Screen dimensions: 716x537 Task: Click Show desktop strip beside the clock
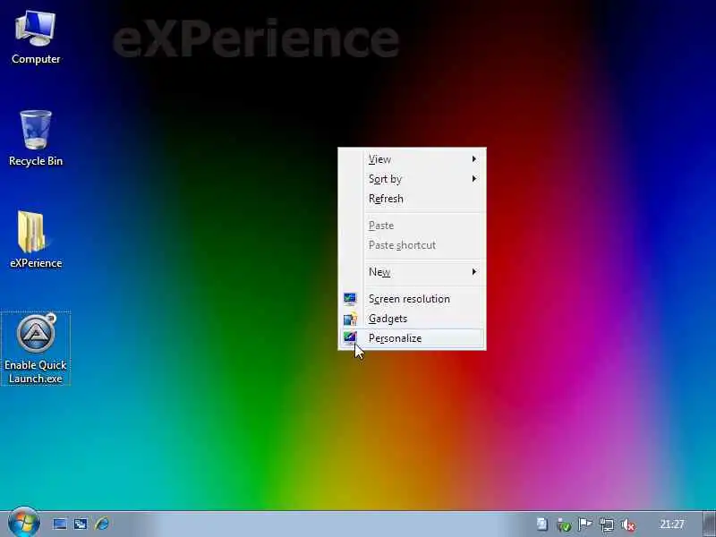709,524
